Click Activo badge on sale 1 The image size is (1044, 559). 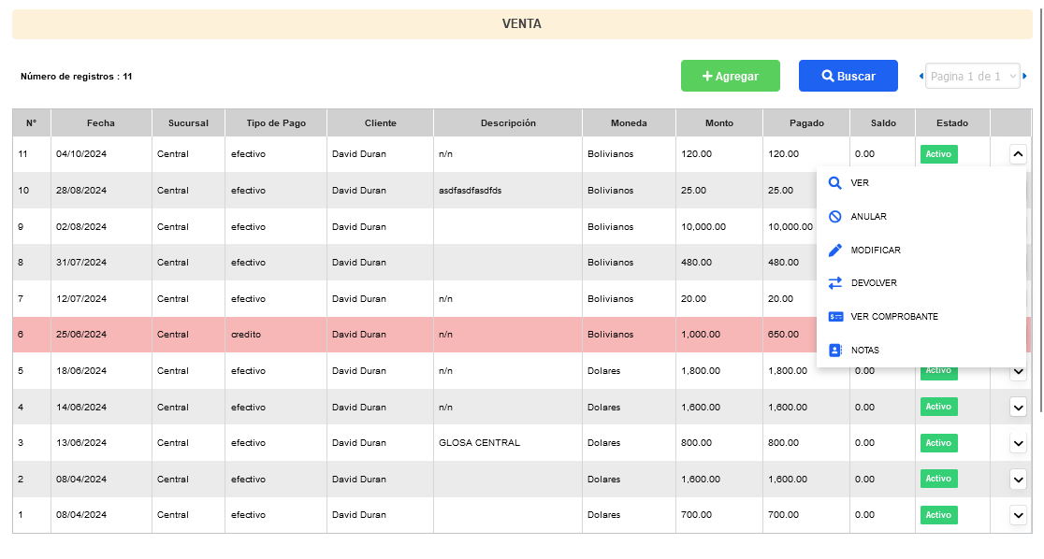pos(939,515)
